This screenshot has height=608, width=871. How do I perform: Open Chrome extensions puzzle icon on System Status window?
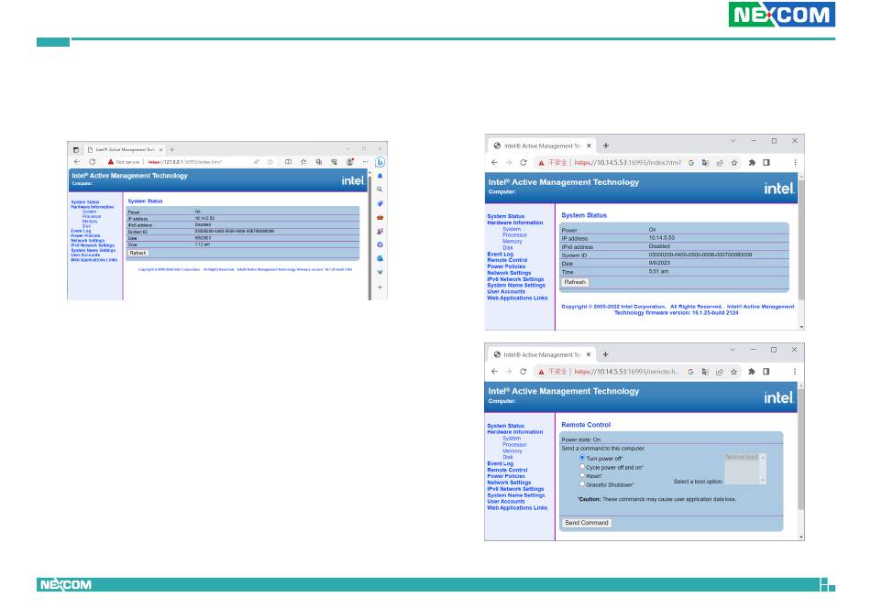coord(751,162)
